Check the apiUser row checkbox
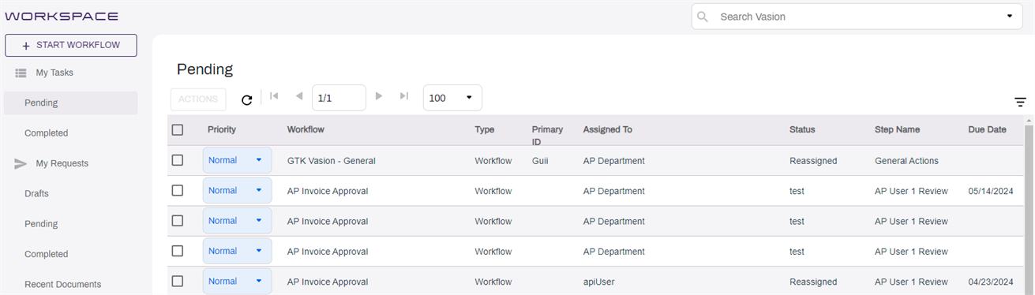Image resolution: width=1035 pixels, height=295 pixels. point(178,281)
